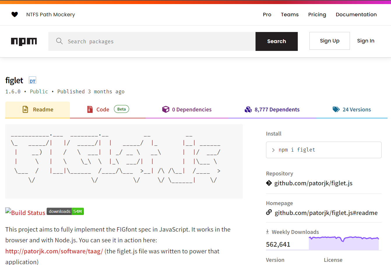Click the Published 3 months ago text
The image size is (391, 265).
pyautogui.click(x=91, y=92)
